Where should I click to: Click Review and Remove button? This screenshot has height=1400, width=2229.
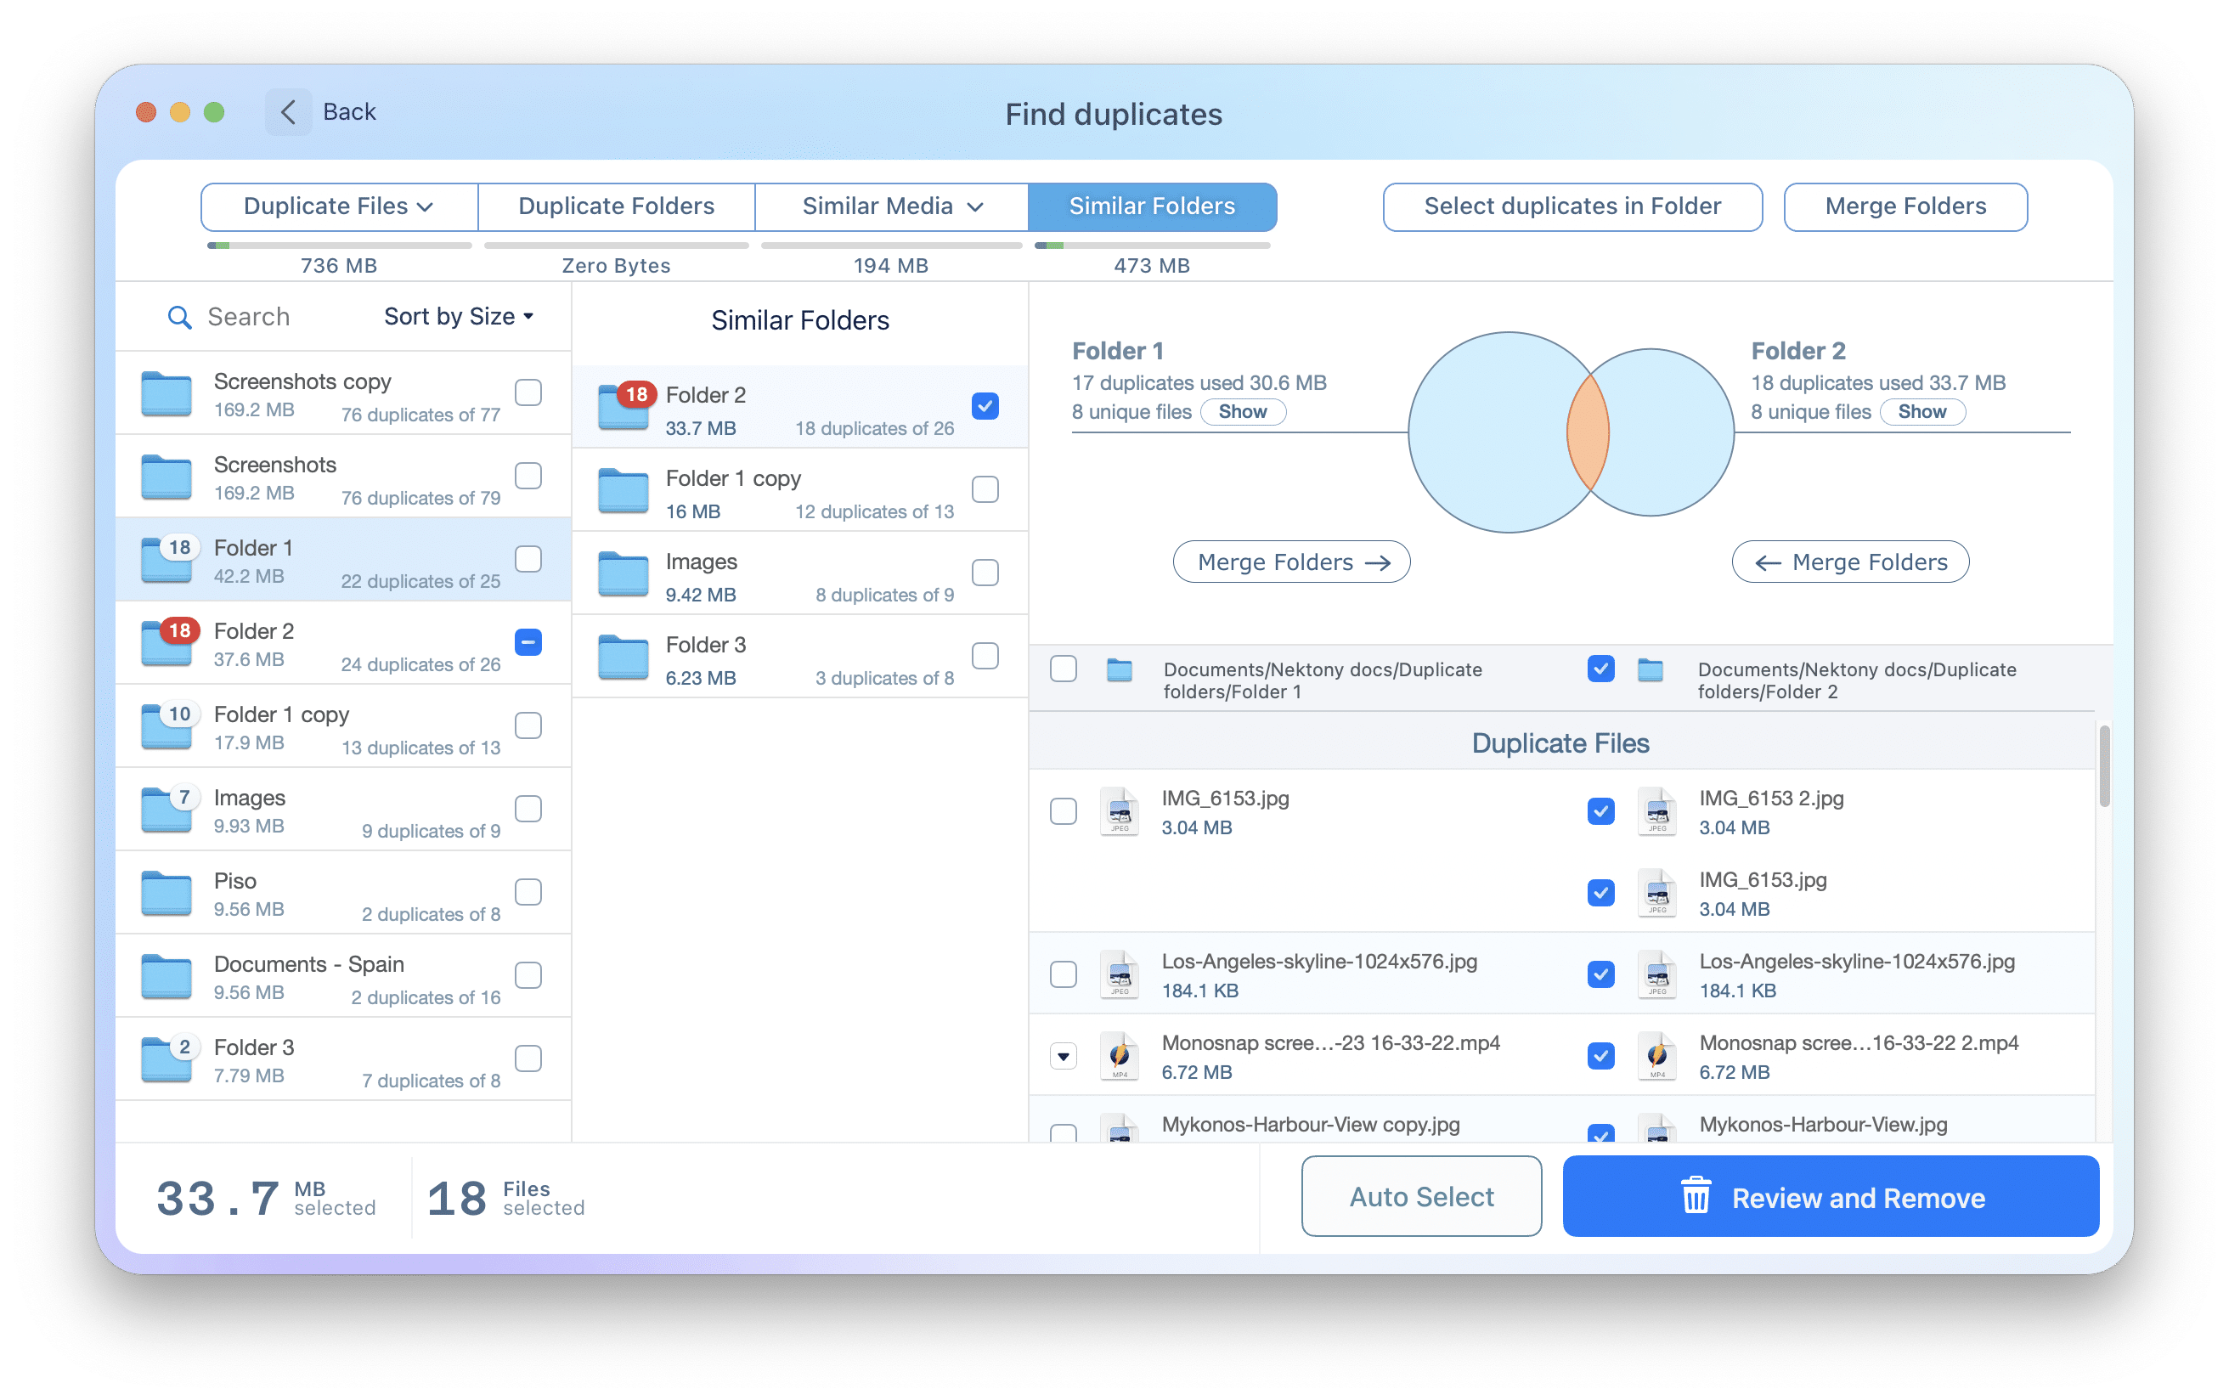(x=1831, y=1197)
